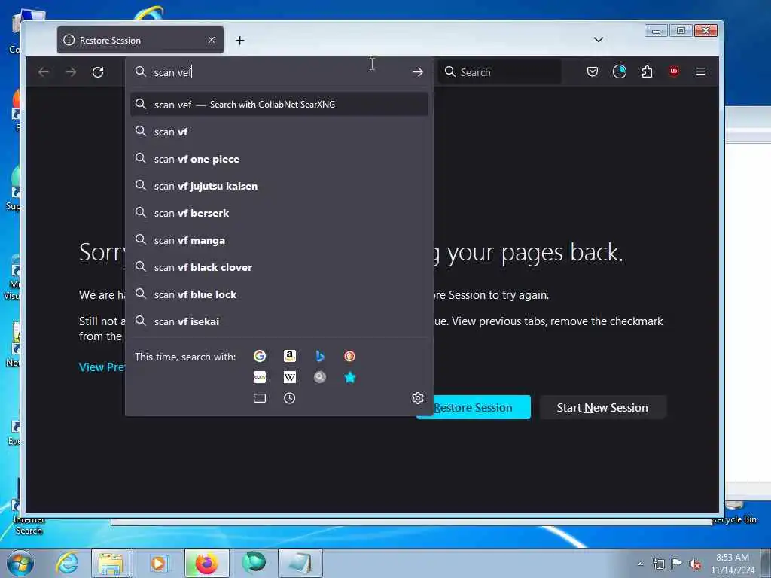This screenshot has height=578, width=771.
Task: Go forward to next page
Action: click(71, 72)
